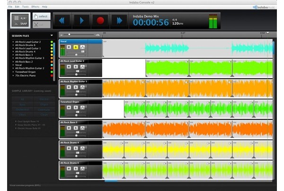Viewport: 284px width, 191px height.
Task: Select Vocal in session files list
Action: tap(18, 65)
